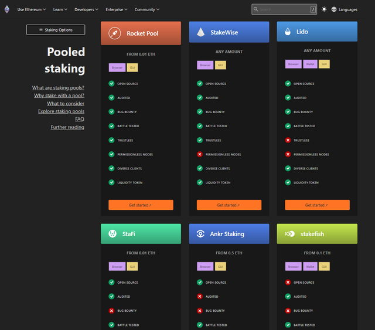Expand the Community dropdown menu

pos(147,10)
